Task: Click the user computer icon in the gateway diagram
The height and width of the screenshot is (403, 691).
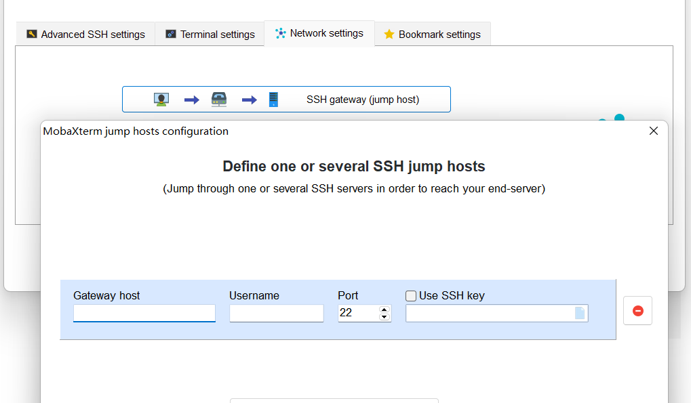Action: point(161,100)
